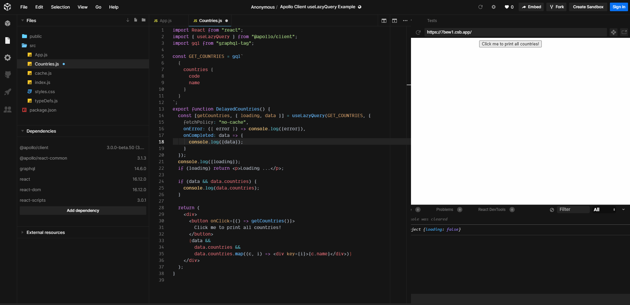Click the diamond grid icon beside URL
Viewport: 630px width, 305px height.
(614, 32)
